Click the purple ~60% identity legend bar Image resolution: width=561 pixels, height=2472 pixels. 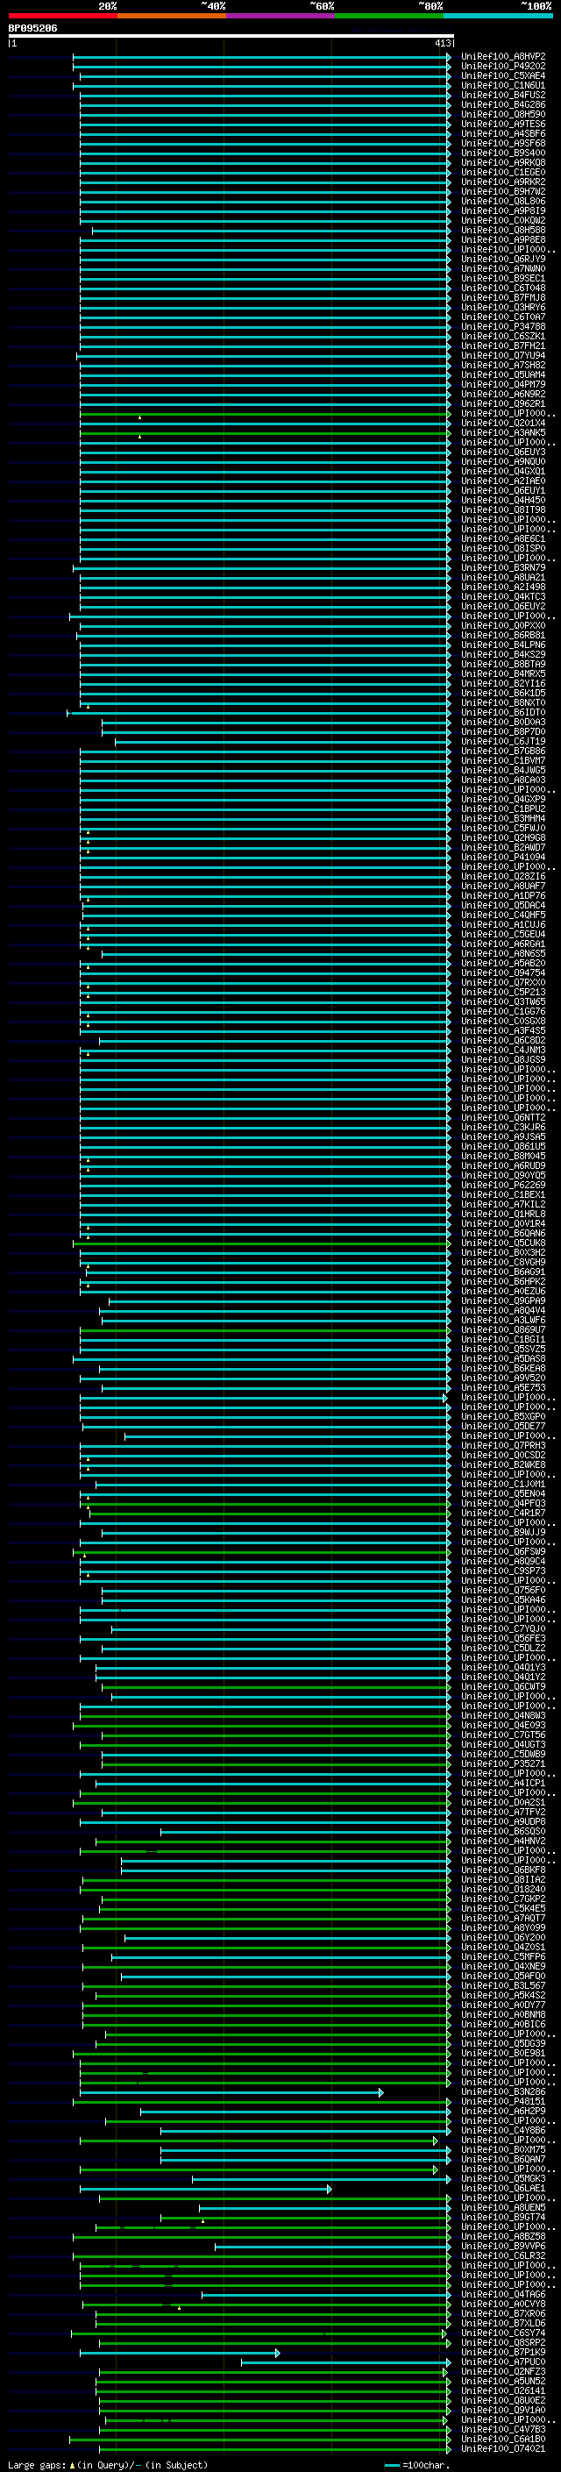(280, 16)
